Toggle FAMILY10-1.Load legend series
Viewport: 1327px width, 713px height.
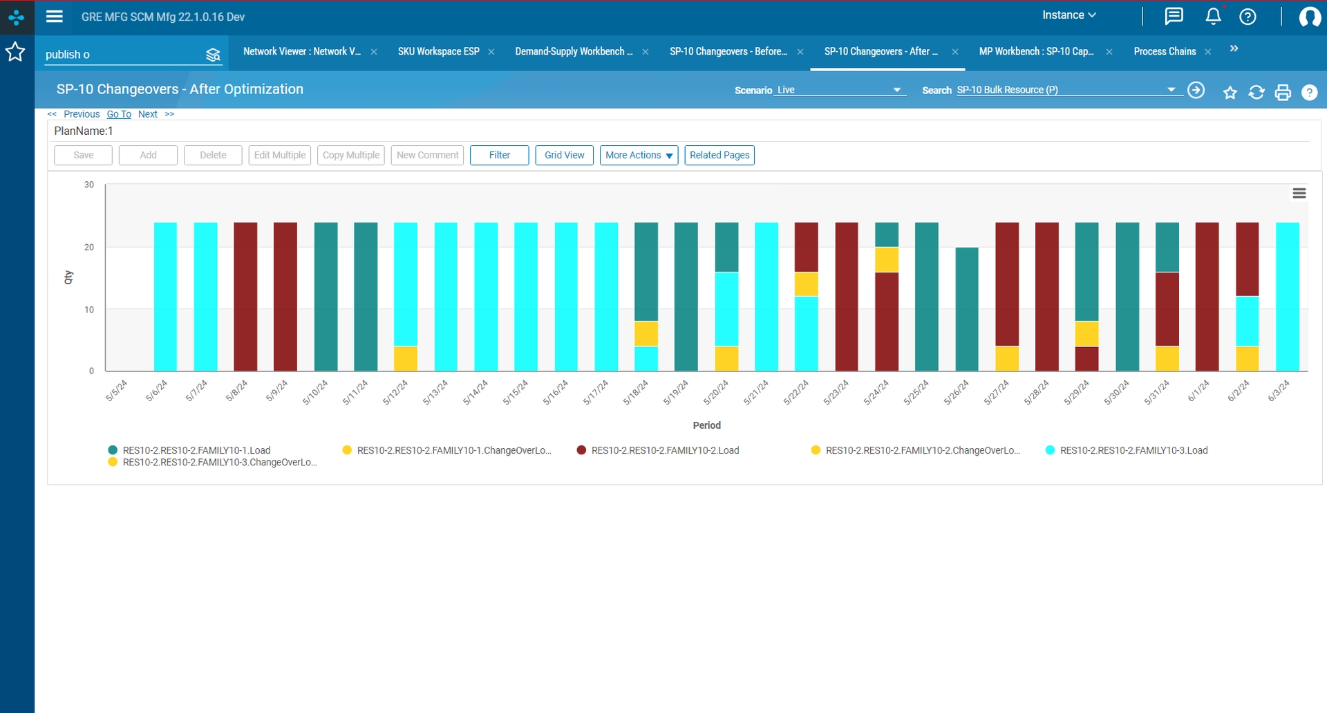189,450
